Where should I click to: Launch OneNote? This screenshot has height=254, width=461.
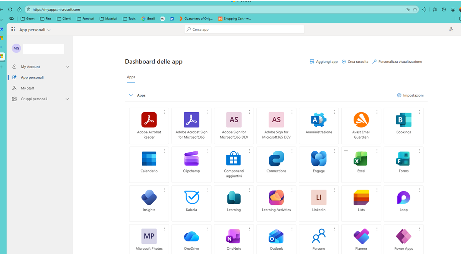[234, 239]
